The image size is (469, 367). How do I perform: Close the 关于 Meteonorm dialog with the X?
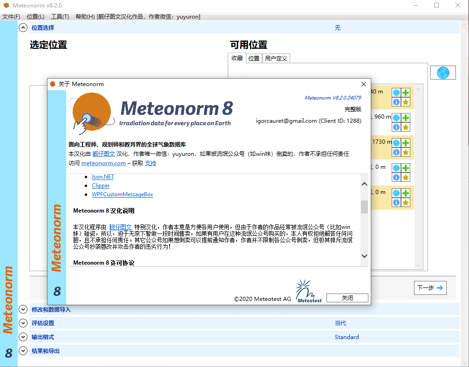point(364,84)
